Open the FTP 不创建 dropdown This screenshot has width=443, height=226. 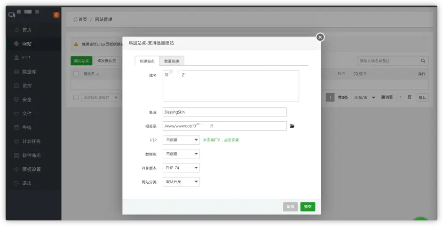click(x=181, y=140)
